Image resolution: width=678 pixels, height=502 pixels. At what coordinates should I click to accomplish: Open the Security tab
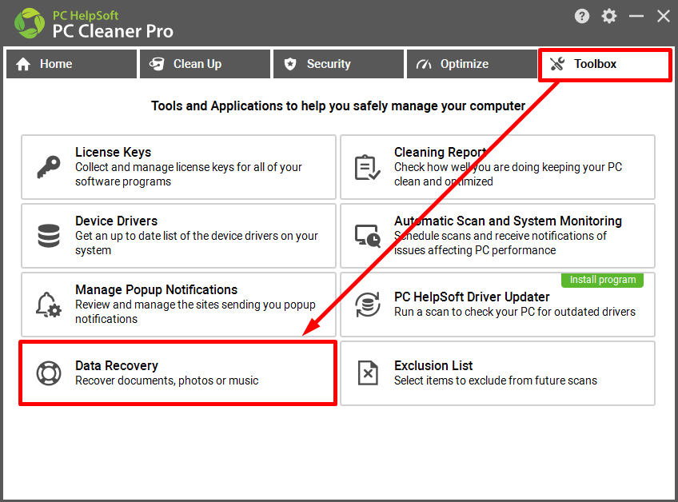[x=338, y=64]
